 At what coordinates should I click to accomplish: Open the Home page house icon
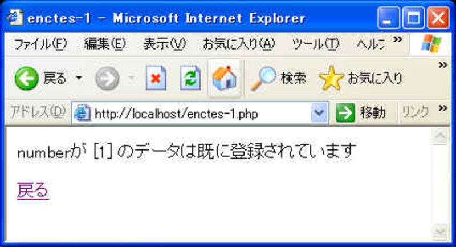pyautogui.click(x=225, y=78)
